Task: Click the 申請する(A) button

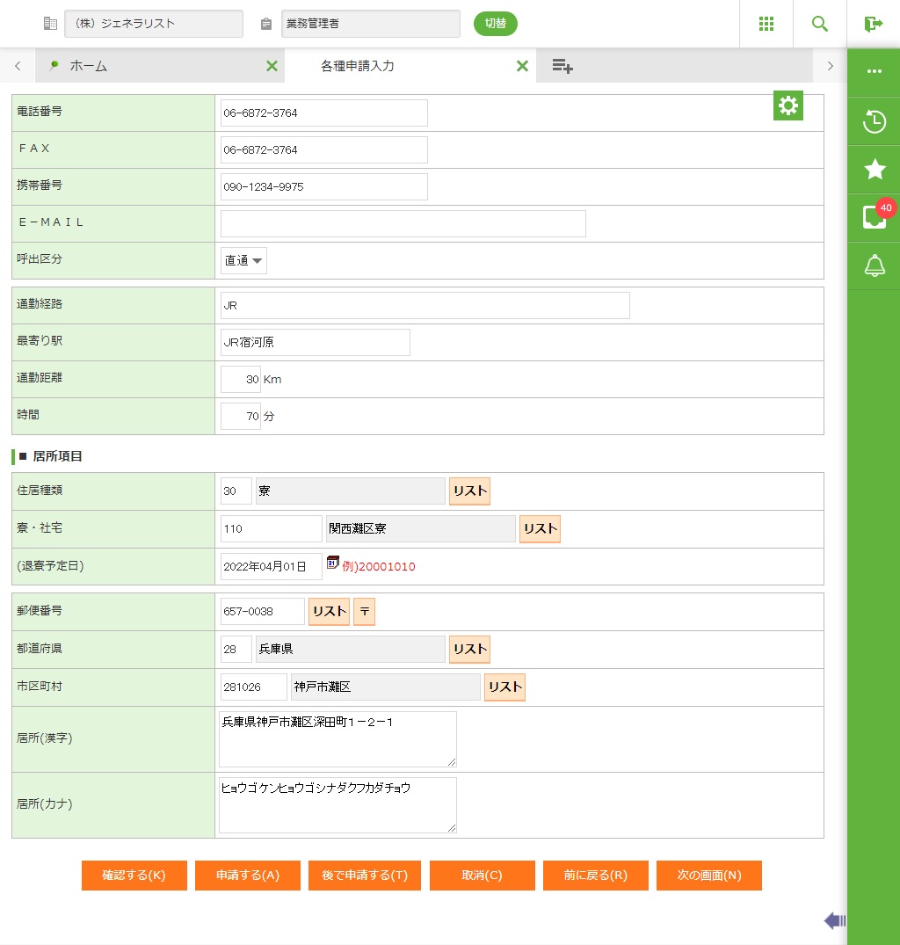Action: click(248, 876)
